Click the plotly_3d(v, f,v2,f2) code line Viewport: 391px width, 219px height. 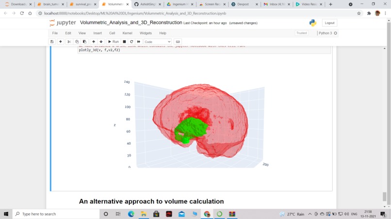(99, 50)
